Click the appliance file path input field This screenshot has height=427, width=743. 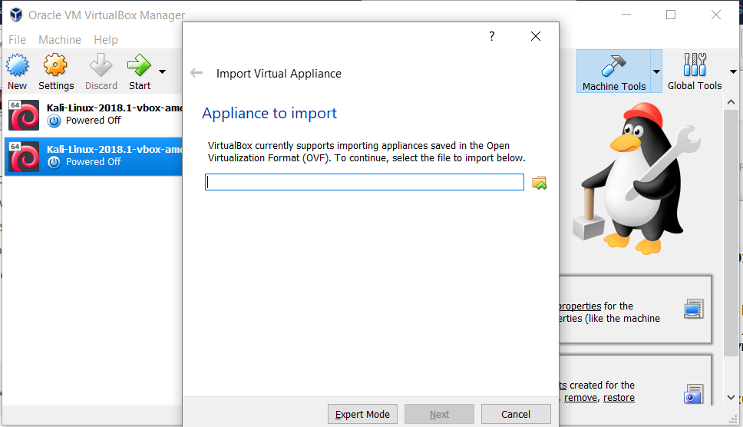coord(365,182)
